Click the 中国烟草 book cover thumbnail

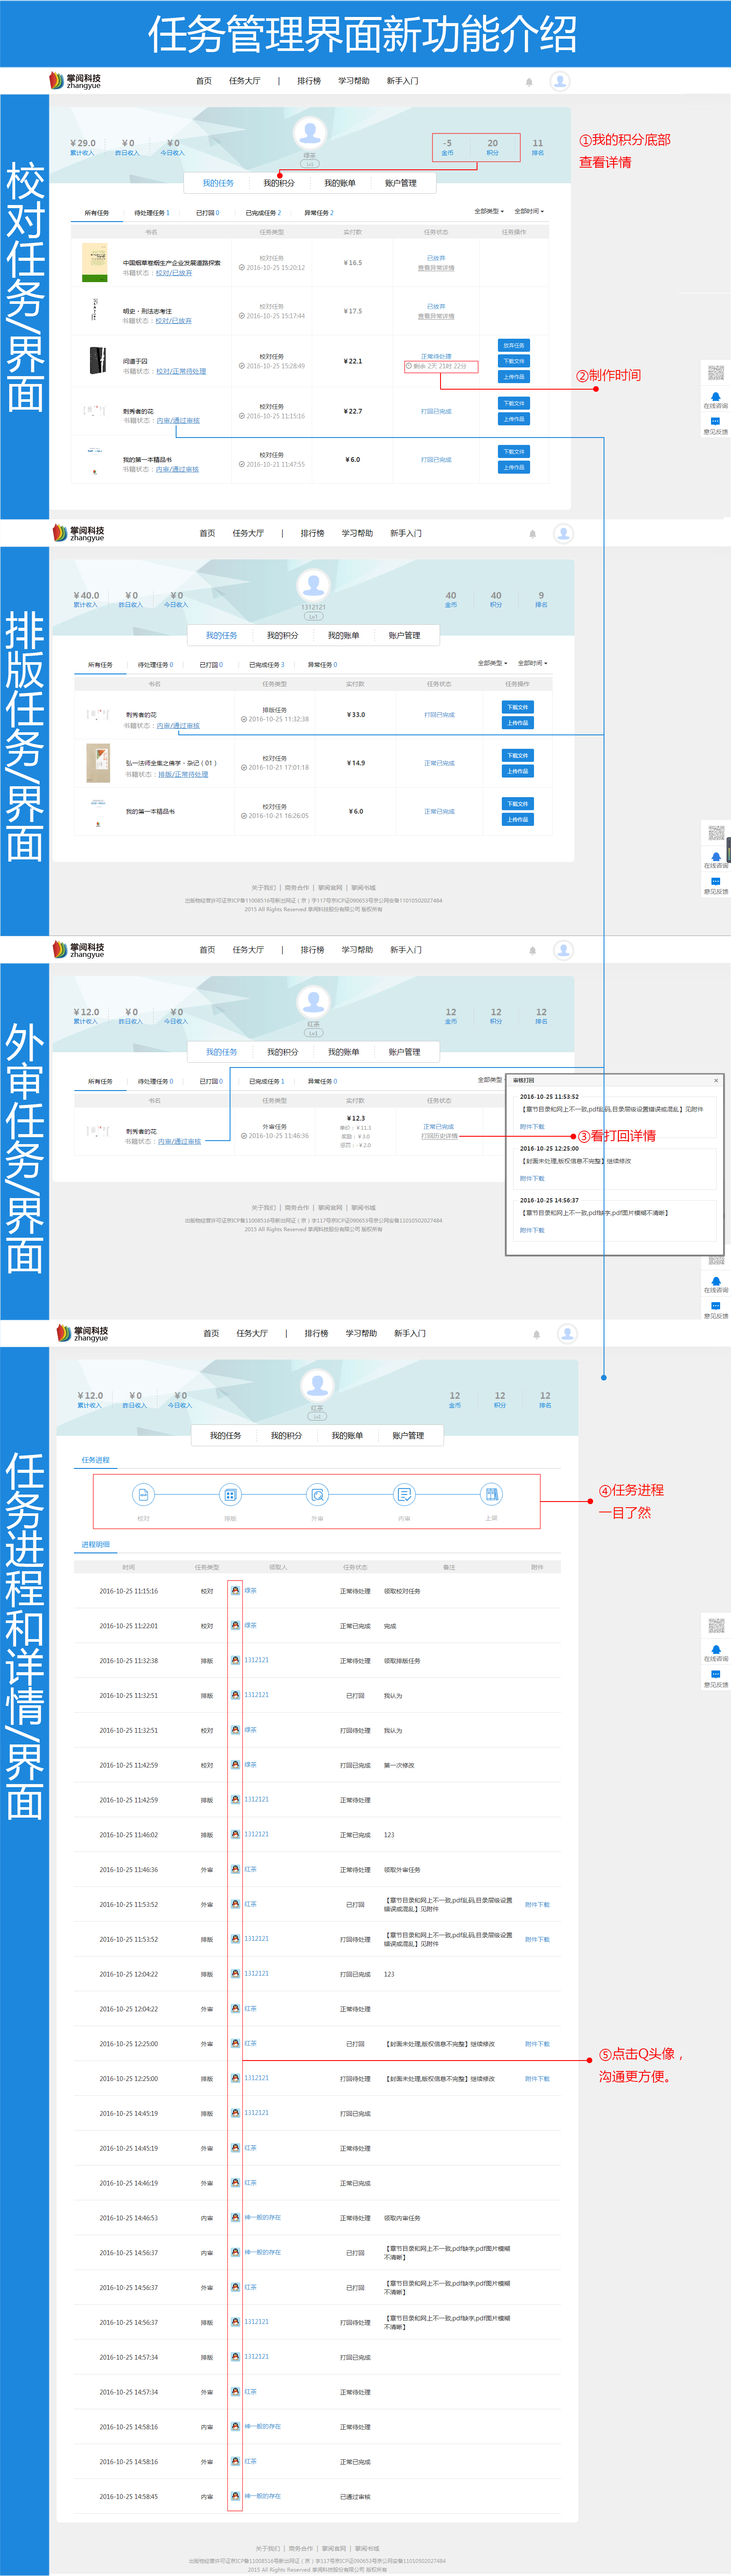(x=95, y=263)
